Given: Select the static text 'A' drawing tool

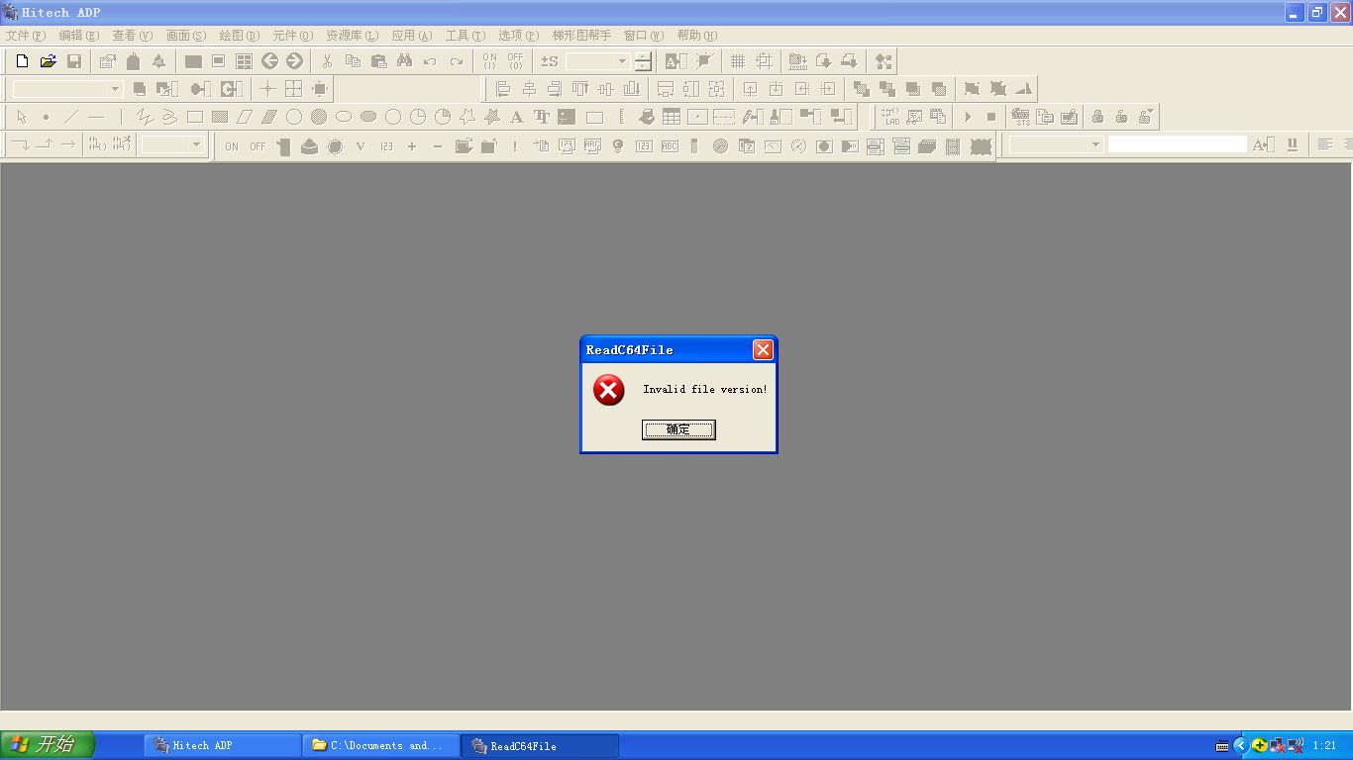Looking at the screenshot, I should click(516, 117).
